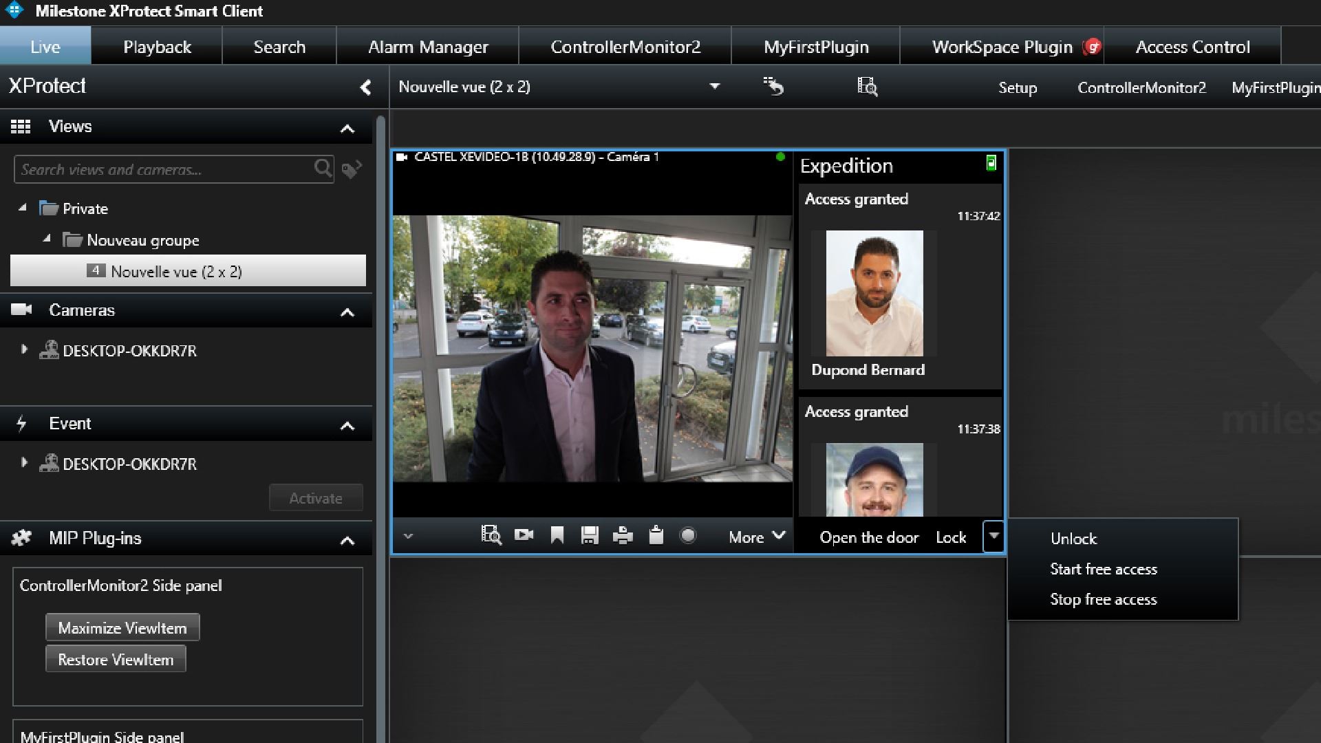Click the snapshot save disk icon
Image resolution: width=1321 pixels, height=743 pixels.
click(590, 535)
